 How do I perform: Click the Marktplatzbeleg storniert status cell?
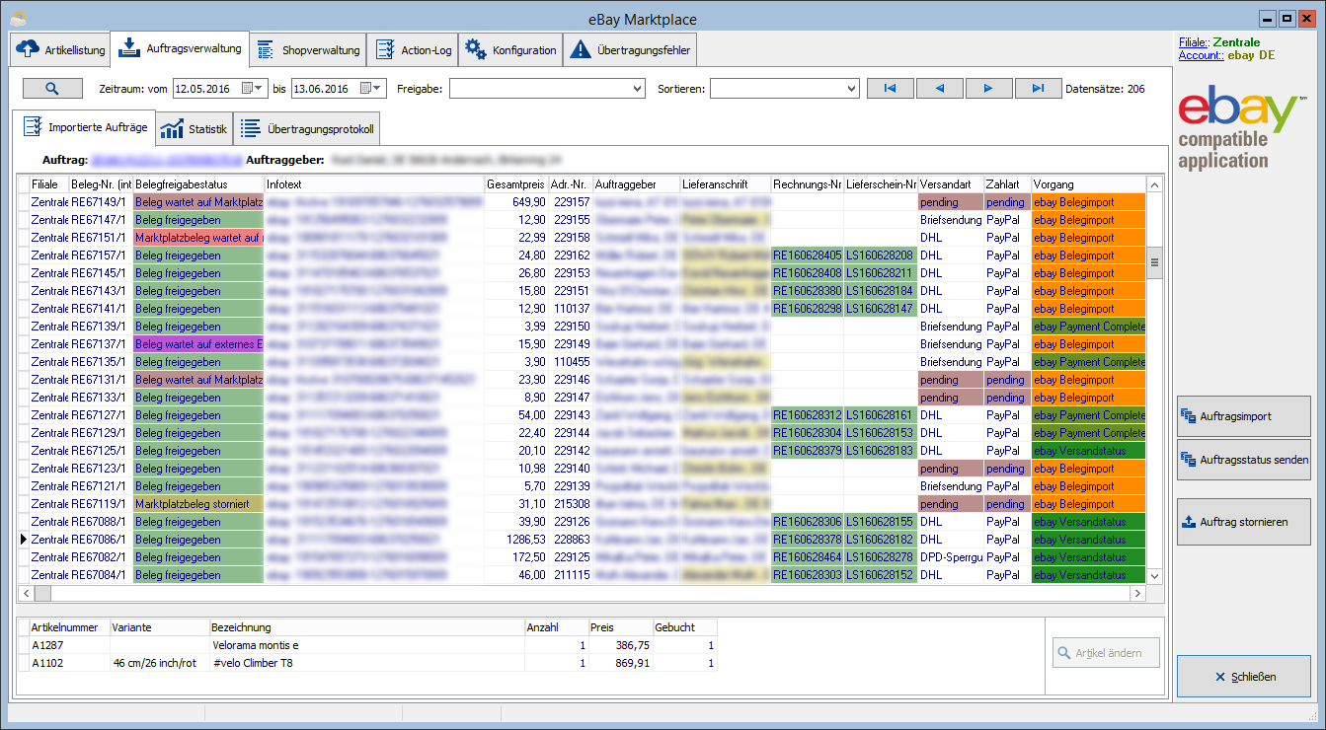click(x=197, y=504)
